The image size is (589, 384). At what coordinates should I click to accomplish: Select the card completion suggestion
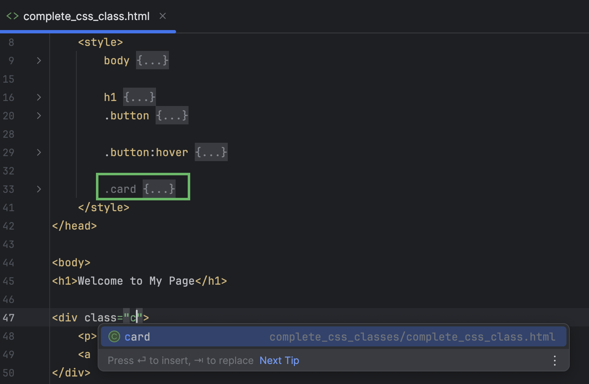click(333, 337)
